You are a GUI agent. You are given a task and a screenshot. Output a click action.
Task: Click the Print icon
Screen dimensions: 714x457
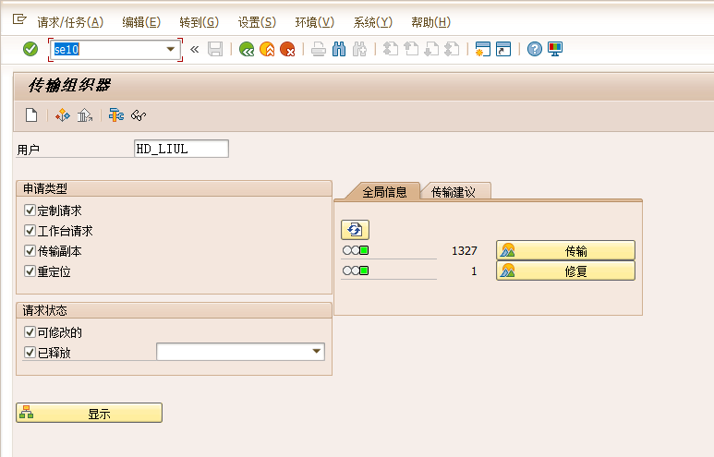coord(319,49)
